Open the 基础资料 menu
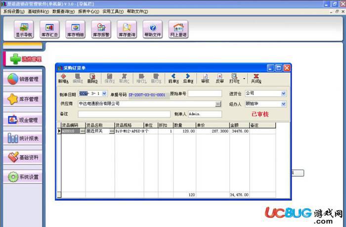Screen dimensions: 346x227 click(39, 11)
